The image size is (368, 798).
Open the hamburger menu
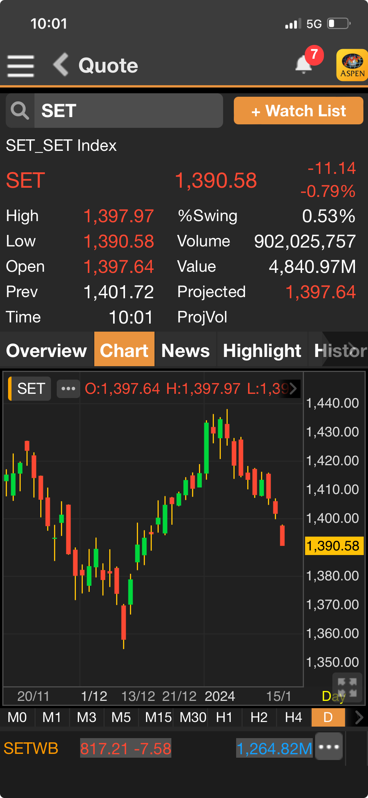tap(20, 66)
